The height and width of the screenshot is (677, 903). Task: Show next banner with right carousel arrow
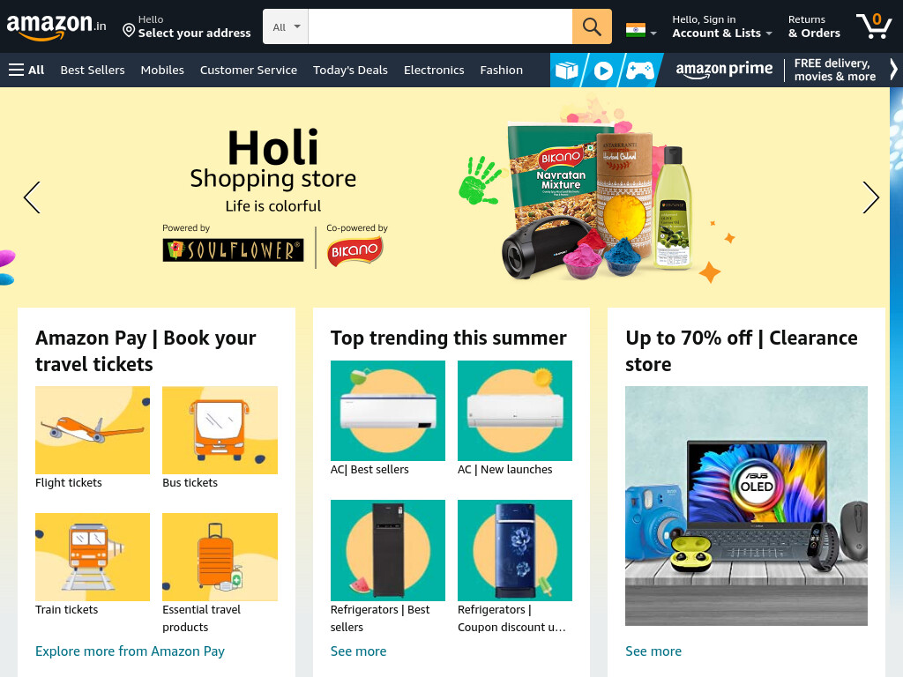click(x=870, y=197)
